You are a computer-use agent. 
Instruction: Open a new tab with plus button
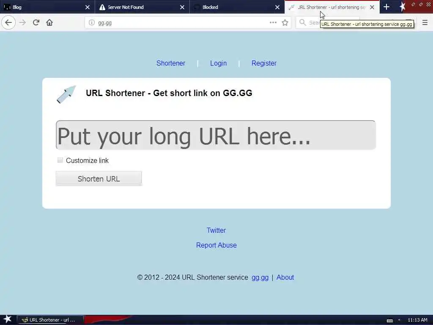point(386,7)
